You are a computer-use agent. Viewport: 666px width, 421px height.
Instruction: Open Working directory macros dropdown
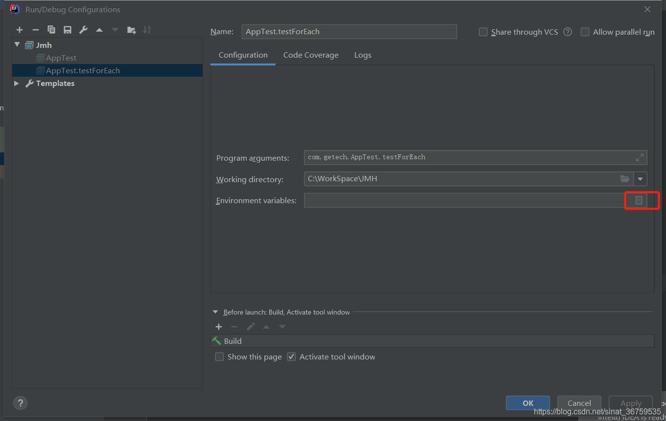(641, 179)
